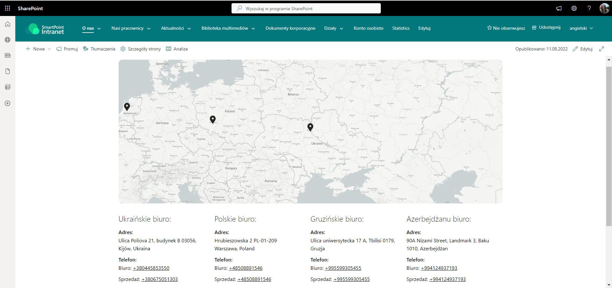Open the SharePoint app launcher waffle

pyautogui.click(x=8, y=8)
